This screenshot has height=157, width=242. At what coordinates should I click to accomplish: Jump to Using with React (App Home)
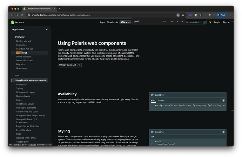pyautogui.click(x=31, y=115)
